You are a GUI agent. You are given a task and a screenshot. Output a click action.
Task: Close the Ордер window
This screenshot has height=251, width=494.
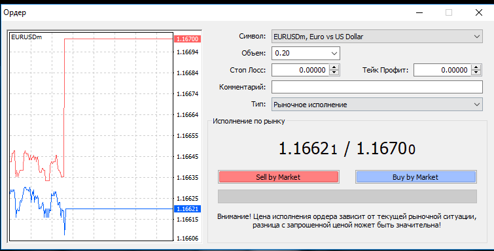tap(478, 12)
